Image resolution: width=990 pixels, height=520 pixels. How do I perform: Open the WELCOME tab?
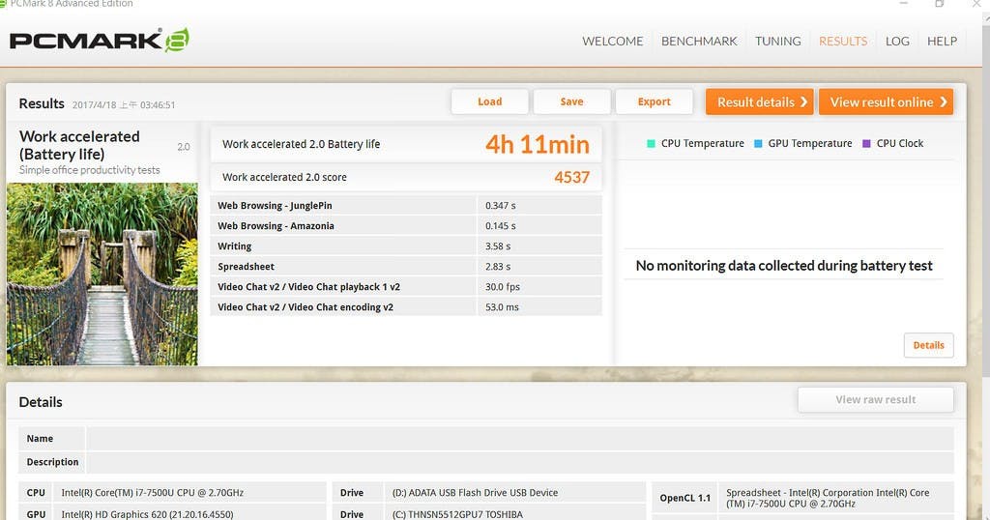(x=612, y=41)
